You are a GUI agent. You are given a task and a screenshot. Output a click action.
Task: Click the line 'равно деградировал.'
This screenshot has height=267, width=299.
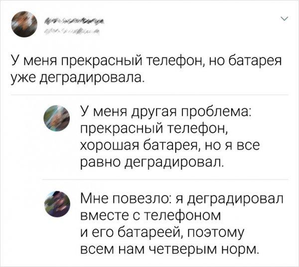(x=151, y=162)
